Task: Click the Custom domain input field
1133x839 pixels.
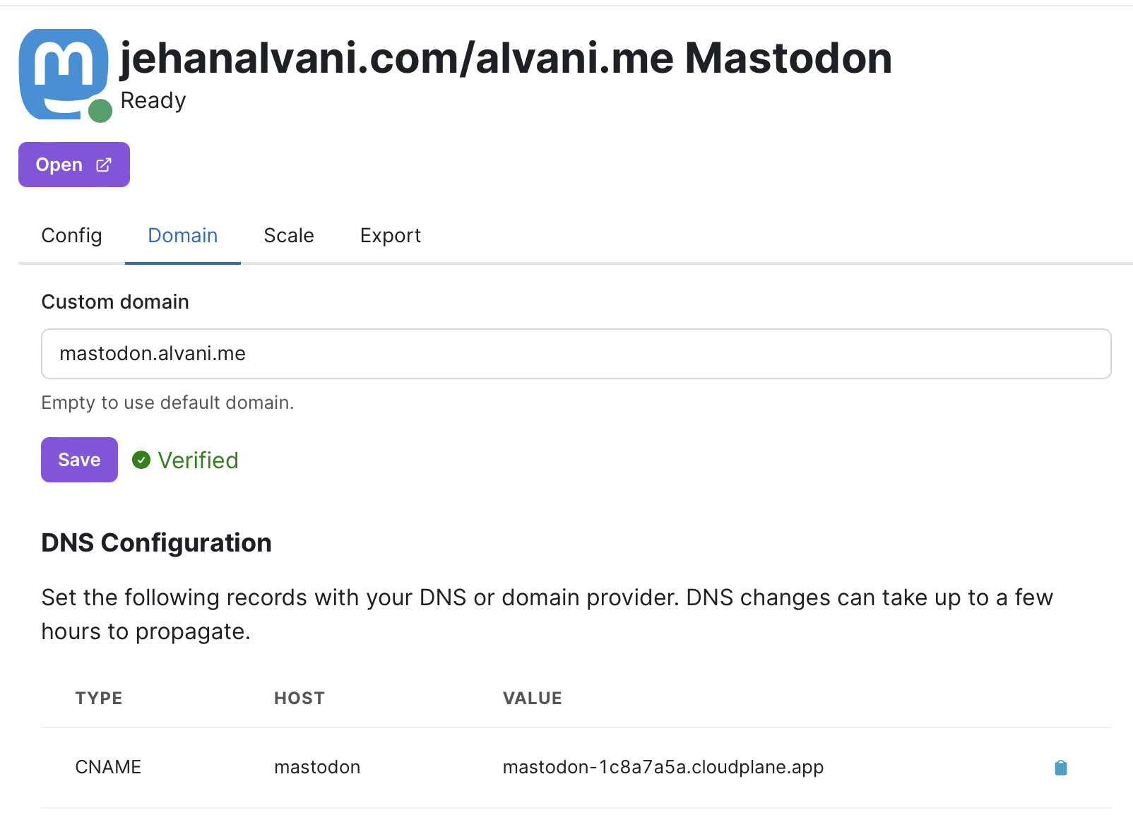Action: point(576,354)
